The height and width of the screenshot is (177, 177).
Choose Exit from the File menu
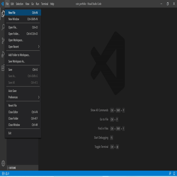[x=23, y=133]
